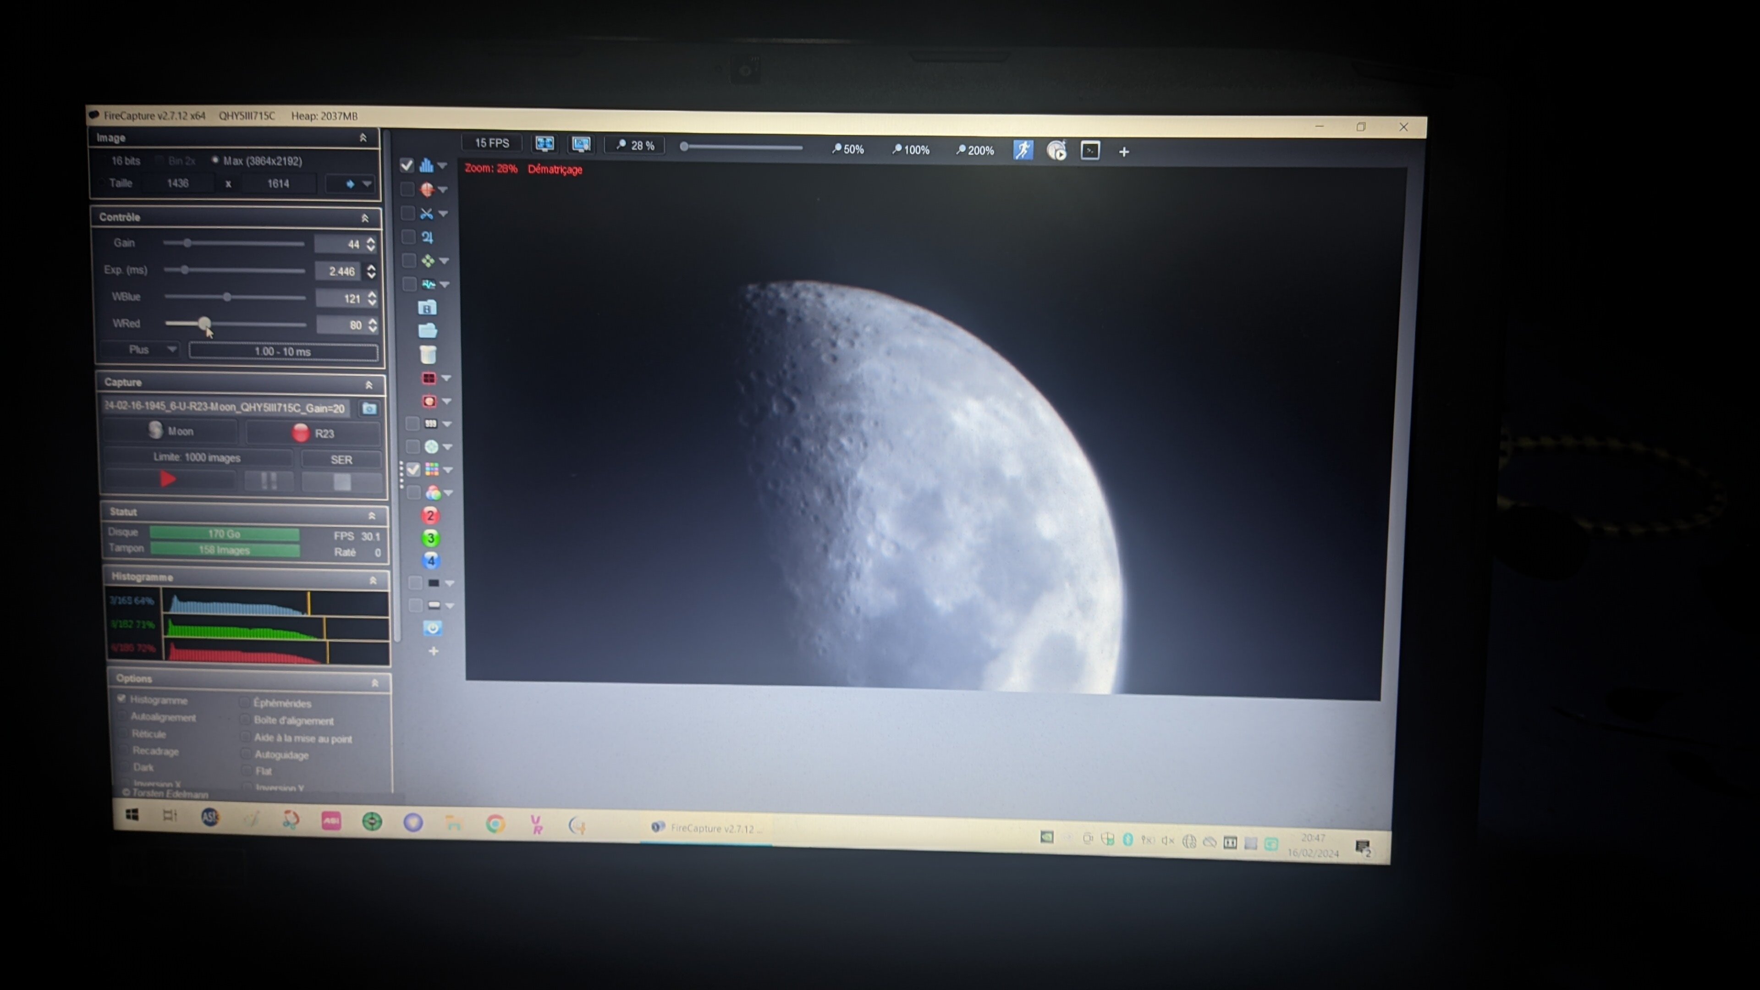The height and width of the screenshot is (990, 1760).
Task: Select the Max (3864x2192) radio button
Action: pyautogui.click(x=215, y=160)
